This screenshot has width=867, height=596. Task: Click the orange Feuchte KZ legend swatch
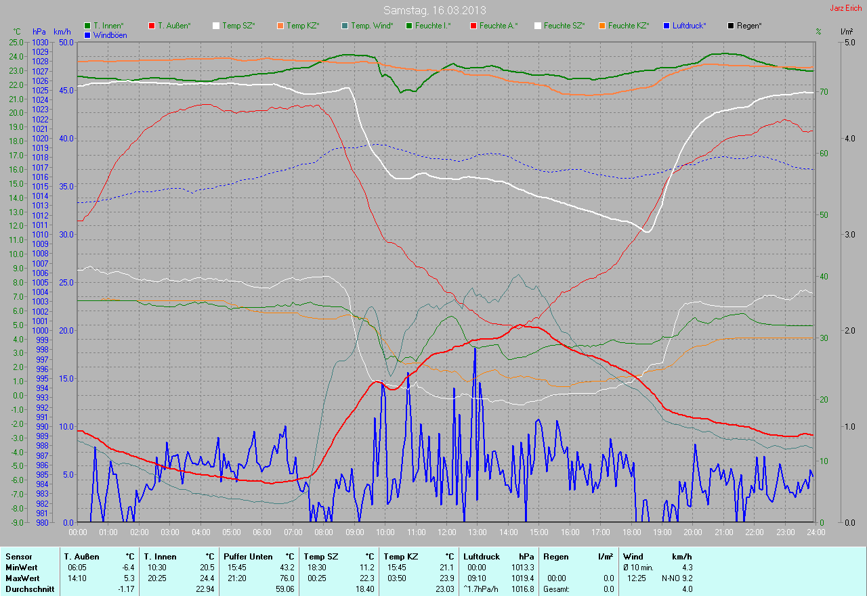(601, 26)
